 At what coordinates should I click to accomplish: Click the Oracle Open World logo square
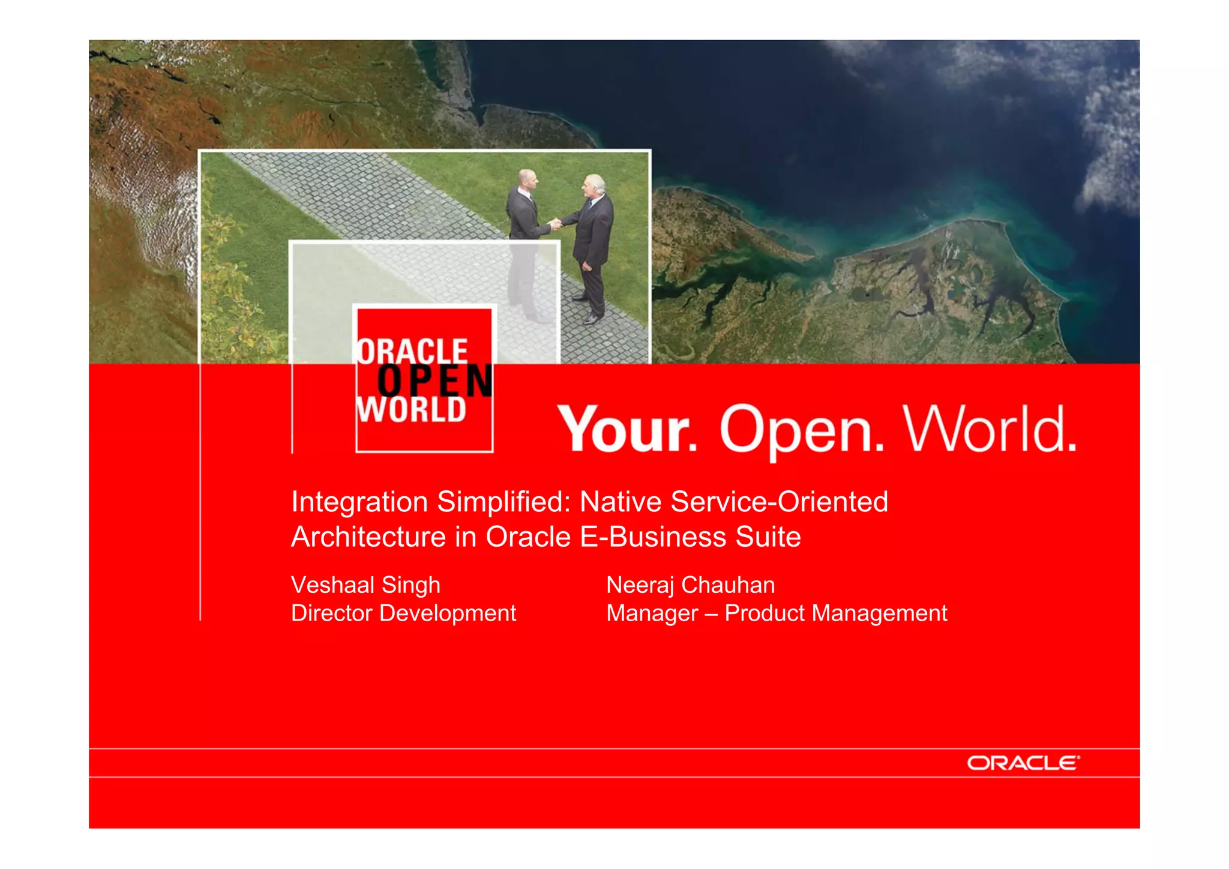(424, 379)
